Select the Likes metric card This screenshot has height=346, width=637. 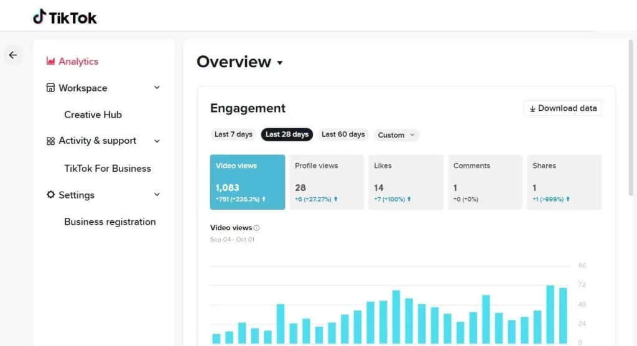[x=406, y=182]
